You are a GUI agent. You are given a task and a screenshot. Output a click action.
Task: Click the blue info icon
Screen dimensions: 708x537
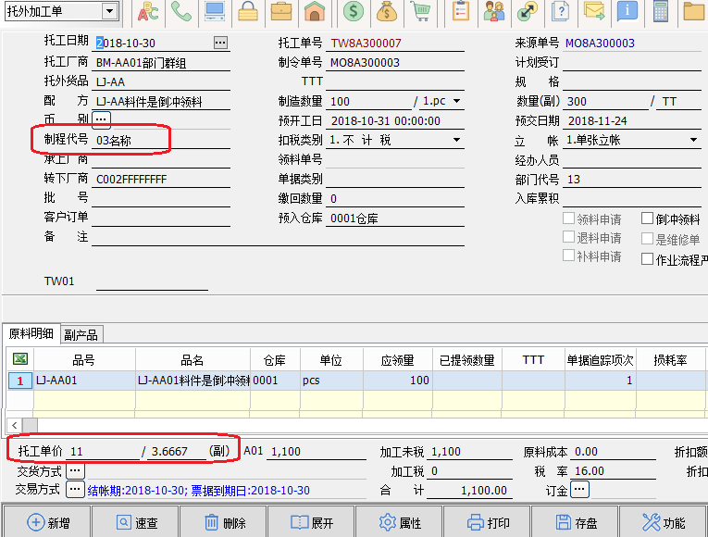(x=627, y=12)
